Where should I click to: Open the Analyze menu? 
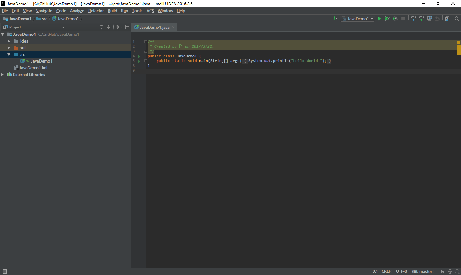(x=77, y=11)
